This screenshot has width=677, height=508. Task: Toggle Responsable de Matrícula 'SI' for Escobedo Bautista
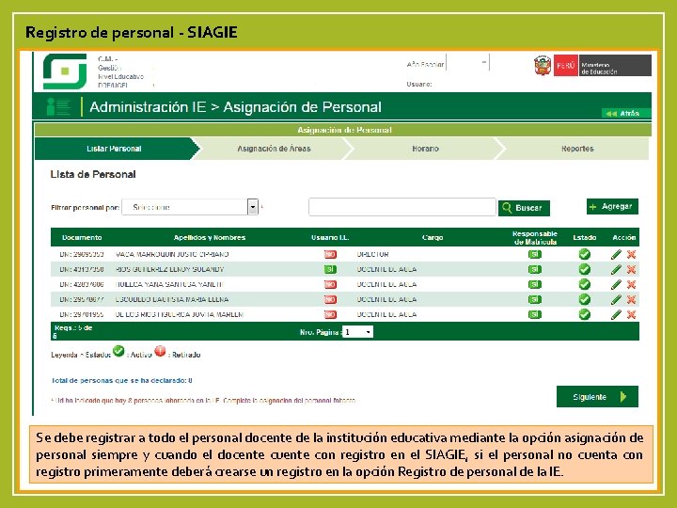(534, 299)
